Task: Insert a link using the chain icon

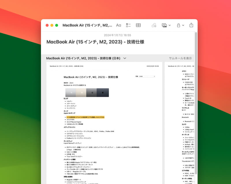Action: [x=154, y=25]
